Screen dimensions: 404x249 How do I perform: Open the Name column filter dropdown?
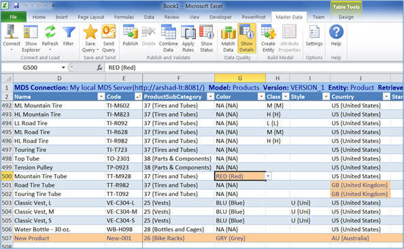[101, 97]
